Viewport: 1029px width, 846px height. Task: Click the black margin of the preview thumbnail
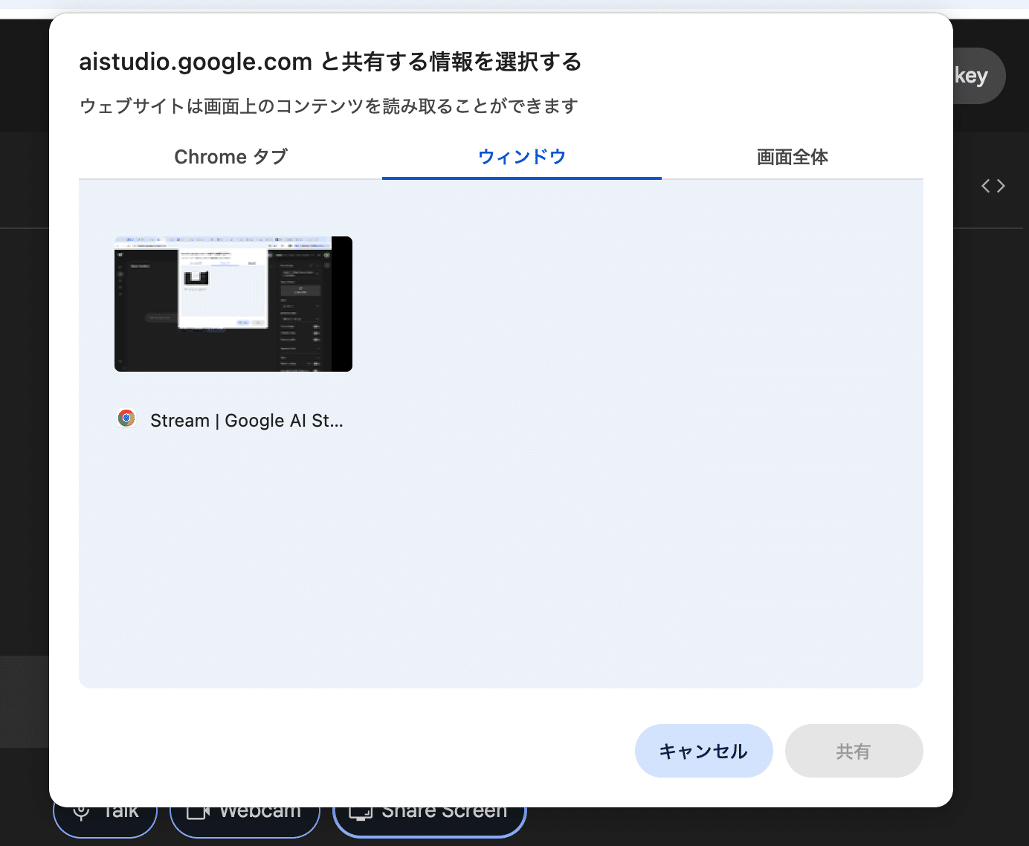coord(342,303)
